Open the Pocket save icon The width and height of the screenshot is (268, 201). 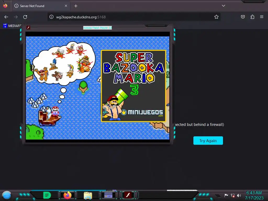243,17
